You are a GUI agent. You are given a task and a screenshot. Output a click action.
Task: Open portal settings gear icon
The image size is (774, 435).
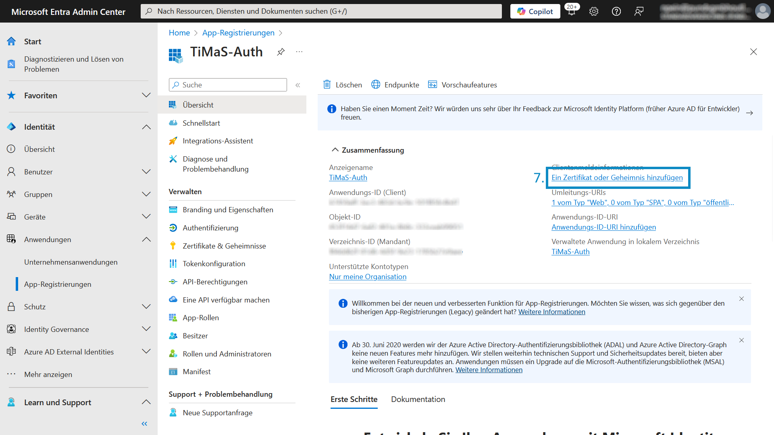click(594, 11)
